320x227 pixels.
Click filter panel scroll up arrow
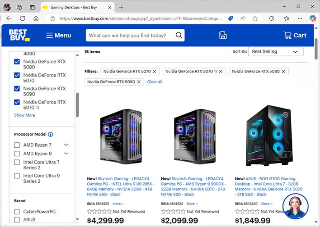click(77, 55)
